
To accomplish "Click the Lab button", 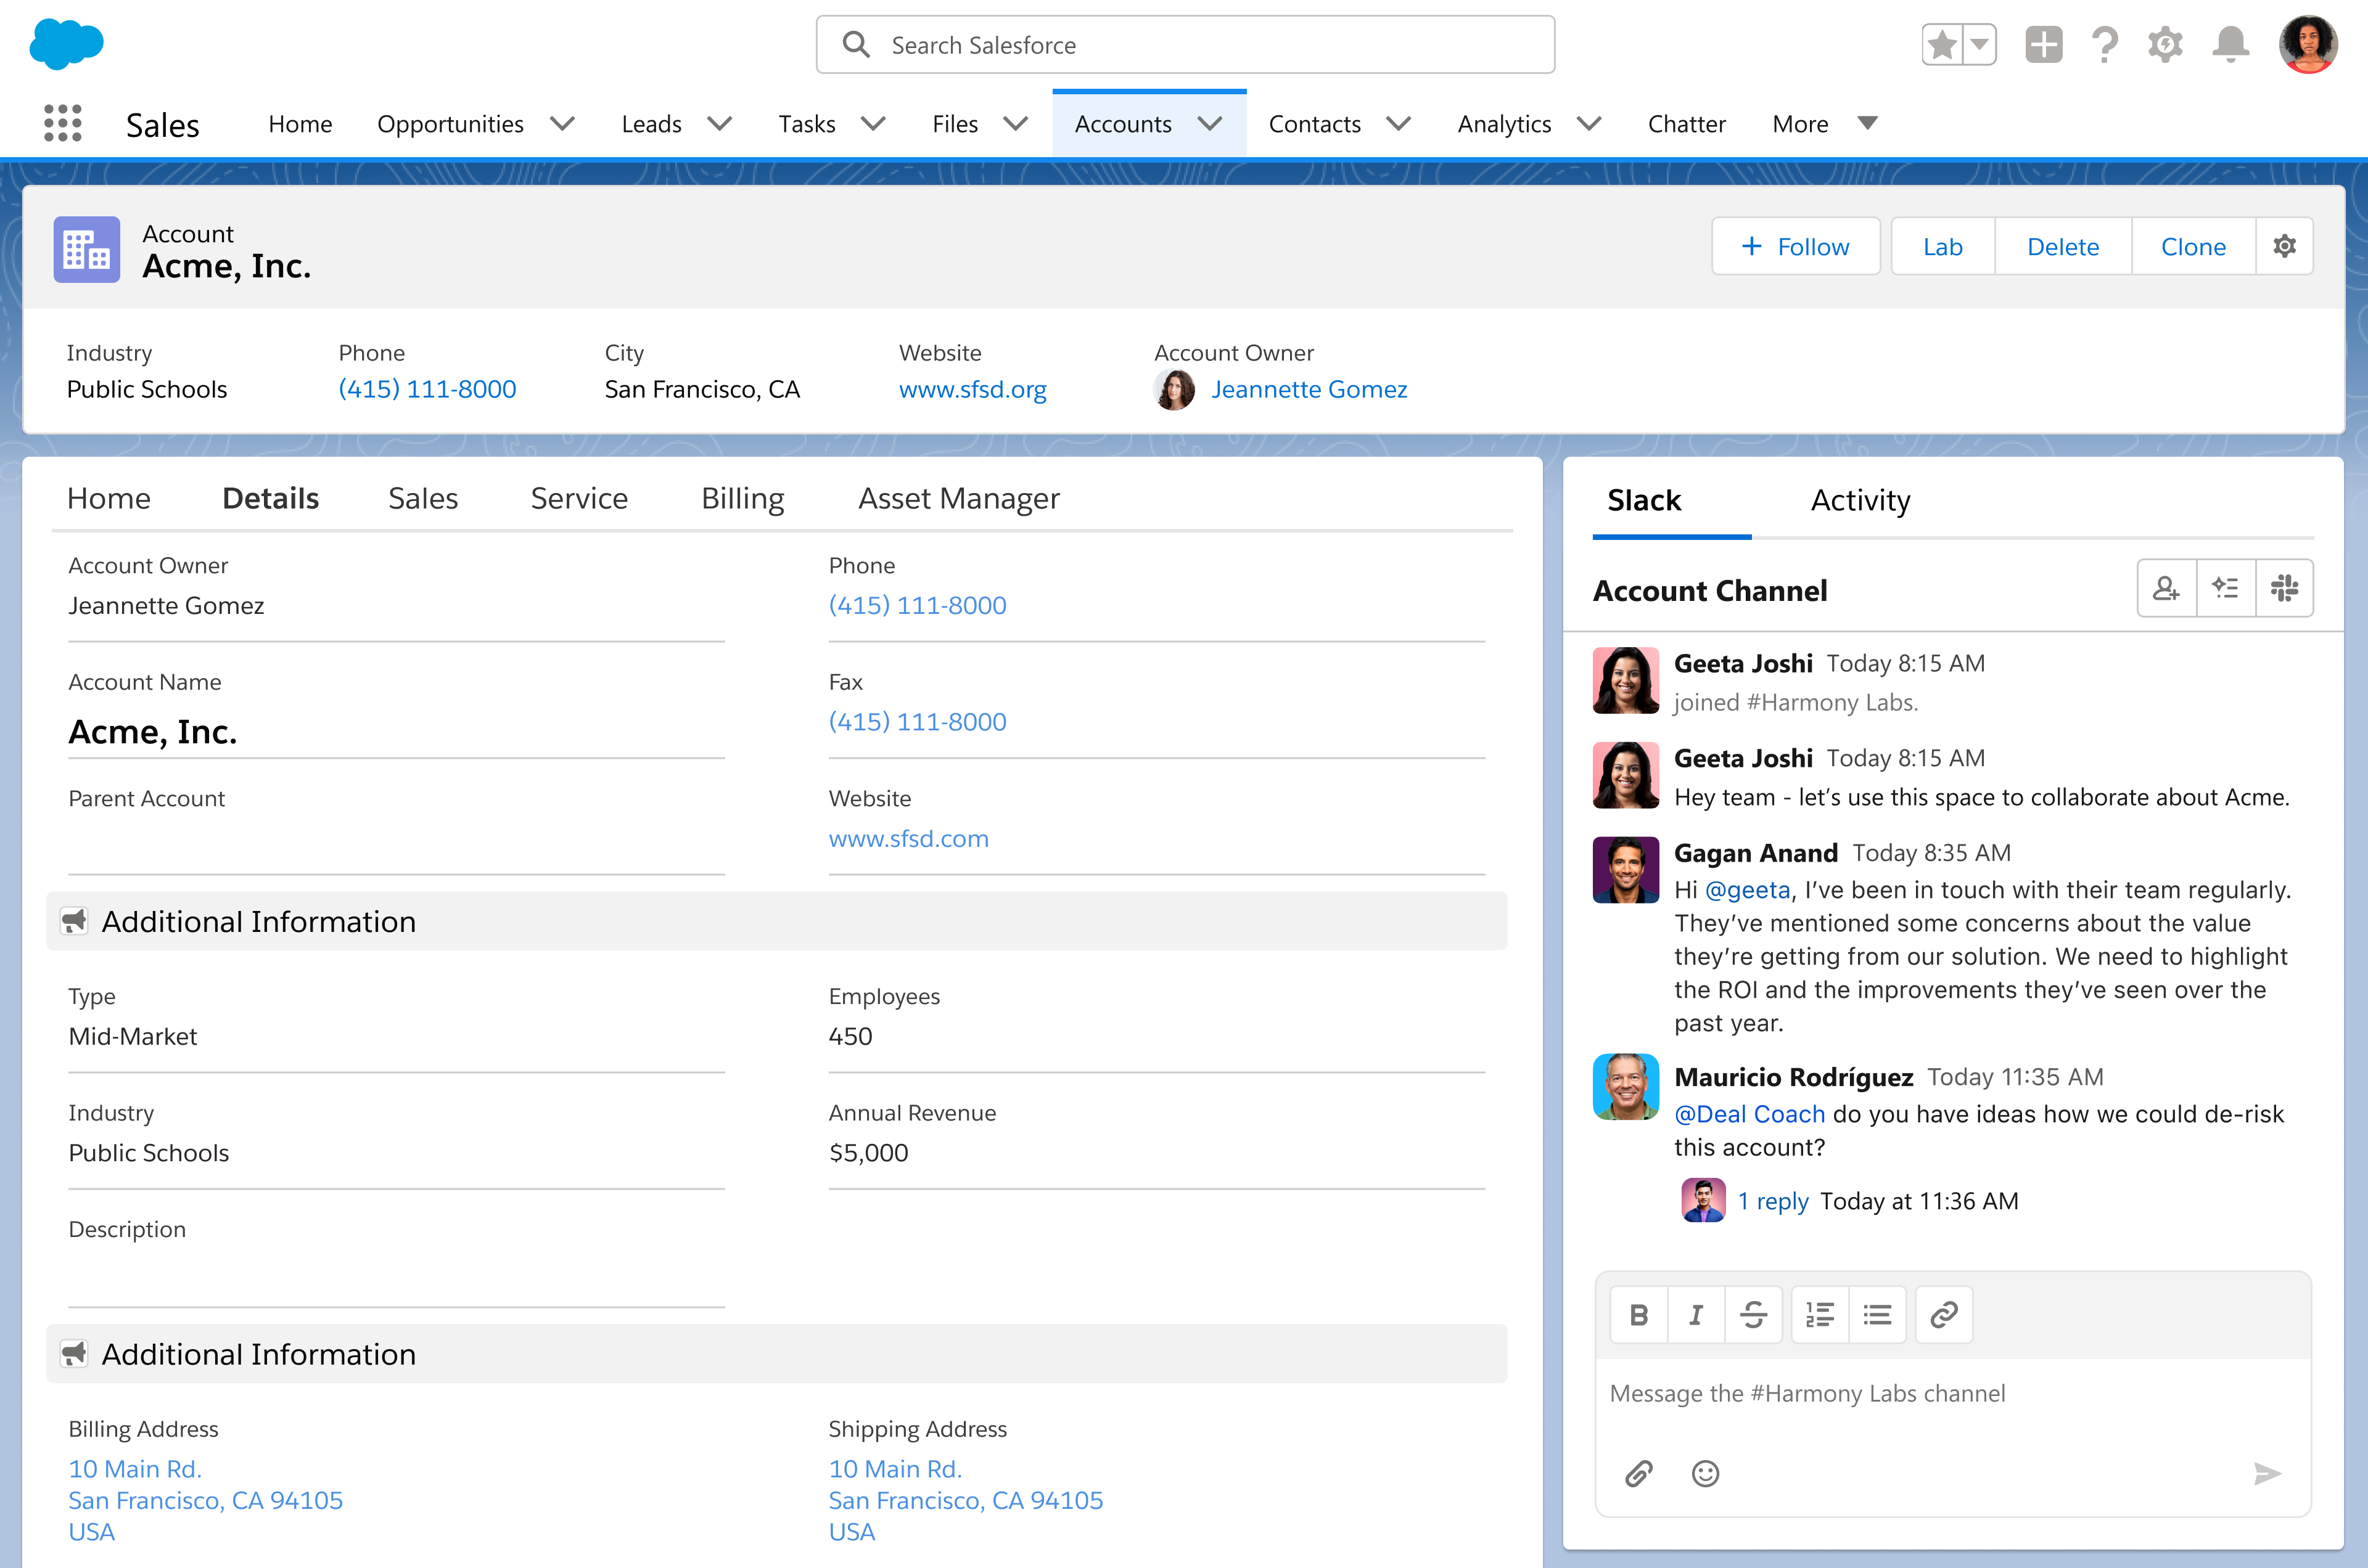I will click(1943, 246).
